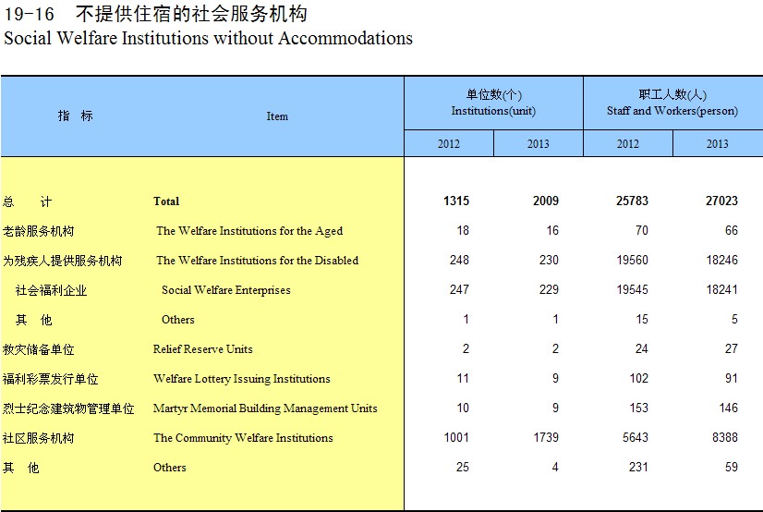The image size is (763, 512).
Task: Click the 2013 header under Staff and Workers
Action: click(717, 144)
